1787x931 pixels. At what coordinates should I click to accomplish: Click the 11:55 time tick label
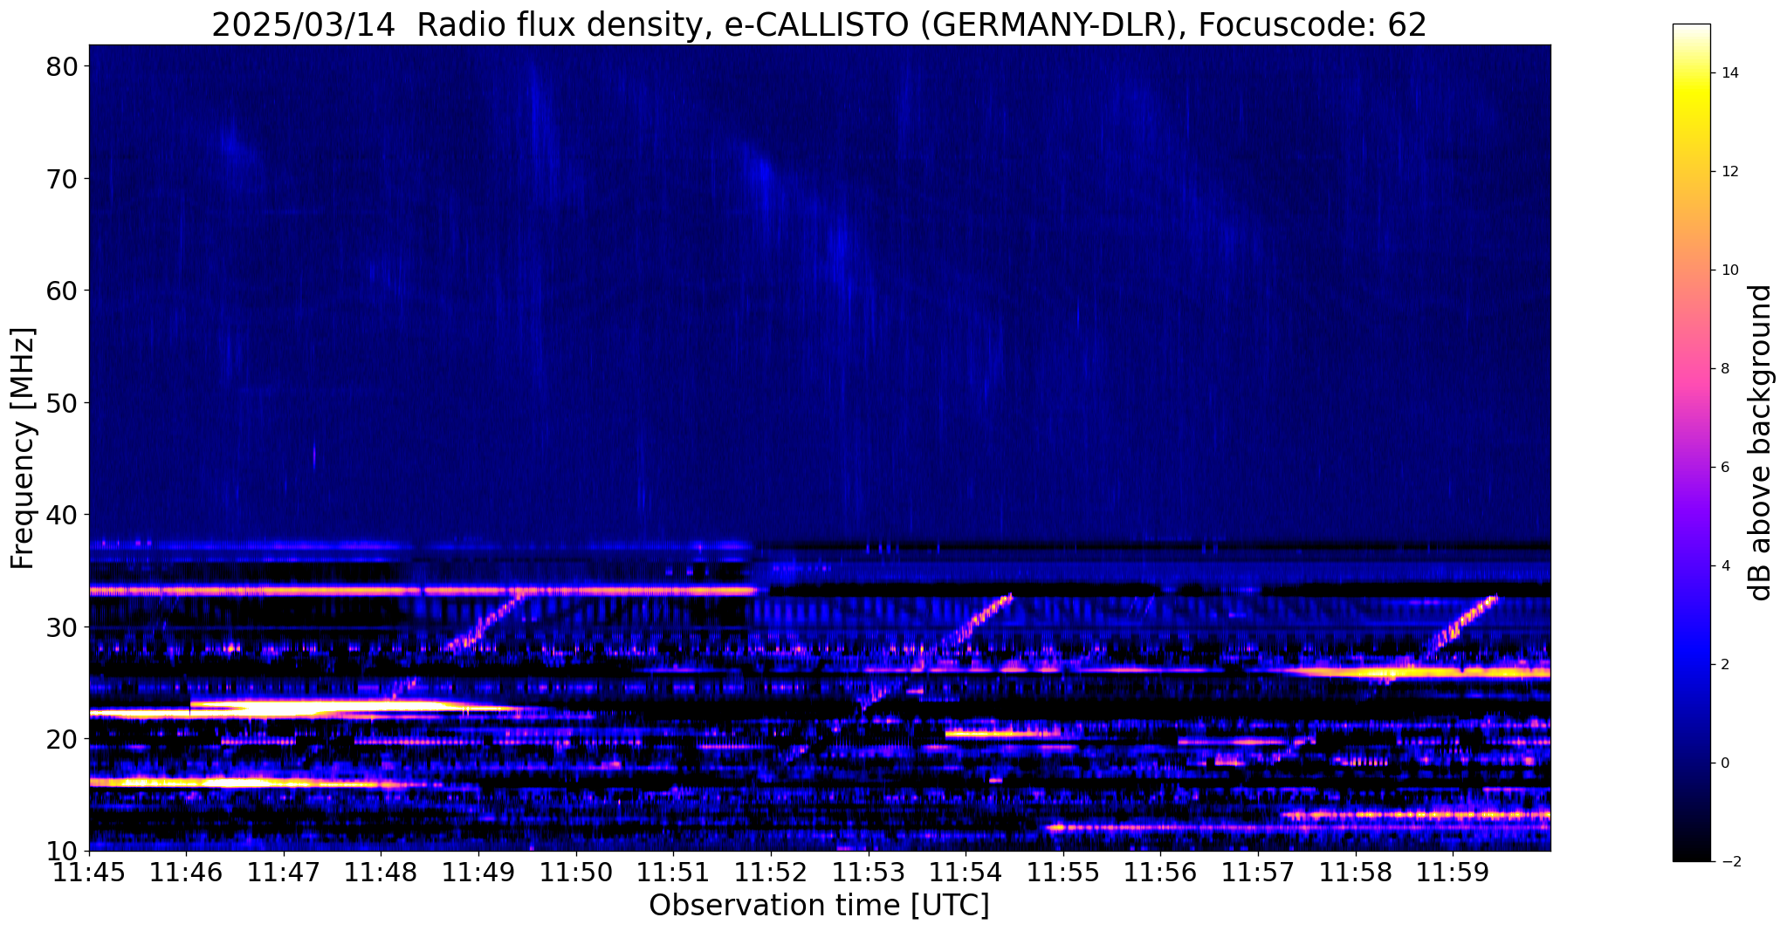pos(1062,873)
